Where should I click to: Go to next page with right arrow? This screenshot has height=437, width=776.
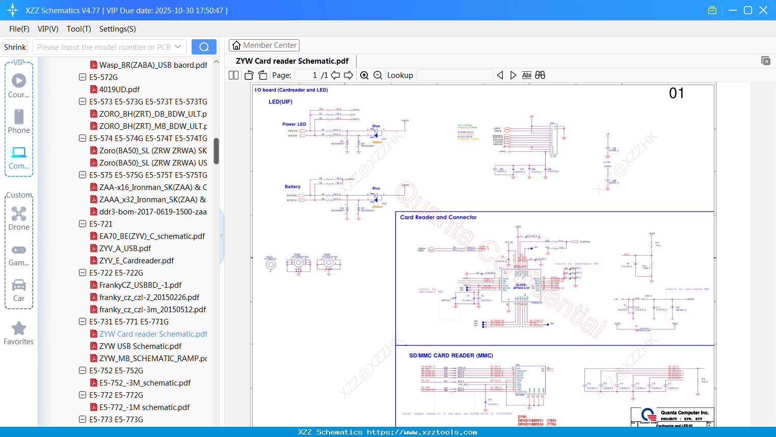point(349,75)
